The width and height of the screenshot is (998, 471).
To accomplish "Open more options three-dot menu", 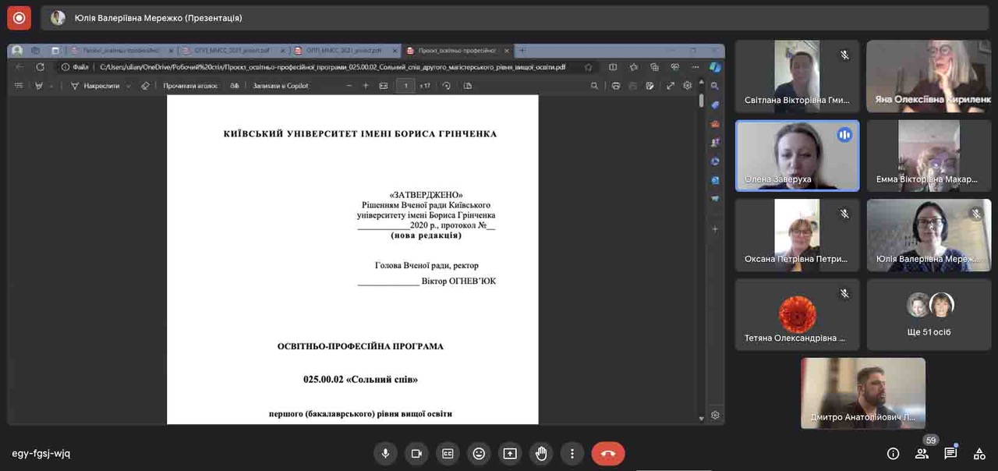I will (572, 453).
